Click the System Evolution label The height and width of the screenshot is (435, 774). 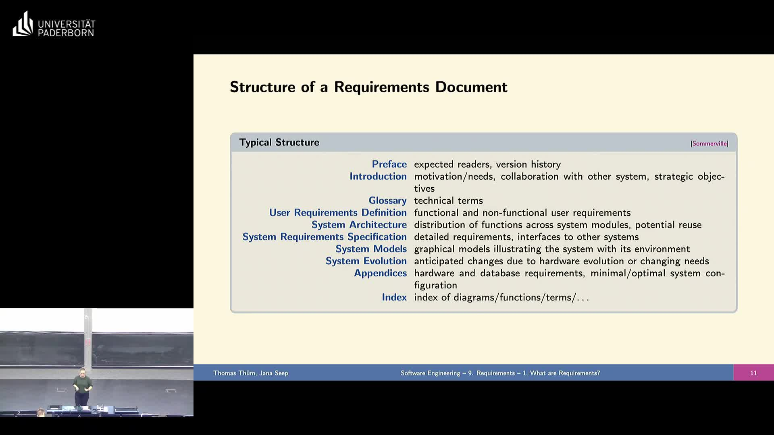click(x=366, y=261)
